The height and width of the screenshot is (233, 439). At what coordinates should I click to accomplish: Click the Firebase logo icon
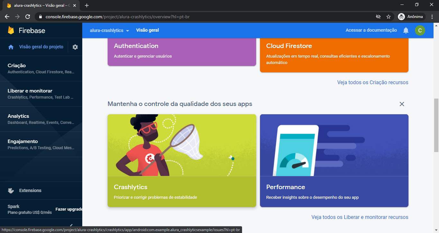pos(11,30)
